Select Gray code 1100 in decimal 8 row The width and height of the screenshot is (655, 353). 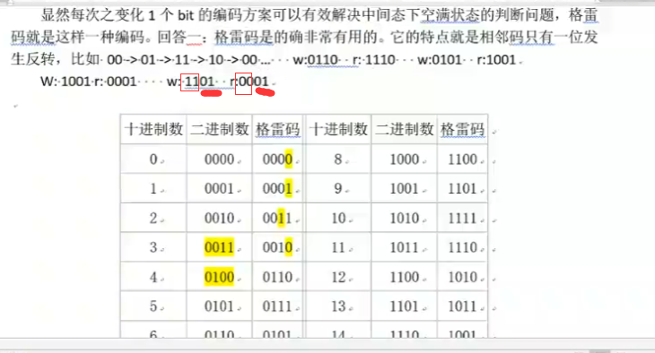click(x=462, y=159)
